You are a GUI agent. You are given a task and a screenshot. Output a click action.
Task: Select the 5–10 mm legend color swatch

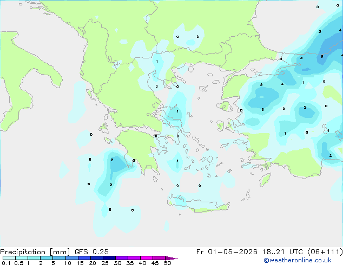pyautogui.click(x=59, y=258)
